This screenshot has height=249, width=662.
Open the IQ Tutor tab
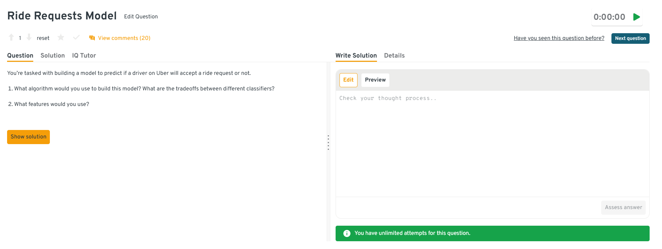click(x=84, y=55)
